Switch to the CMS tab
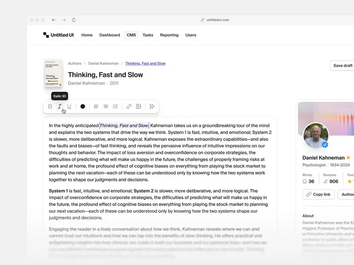The image size is (354, 265). pos(131,35)
